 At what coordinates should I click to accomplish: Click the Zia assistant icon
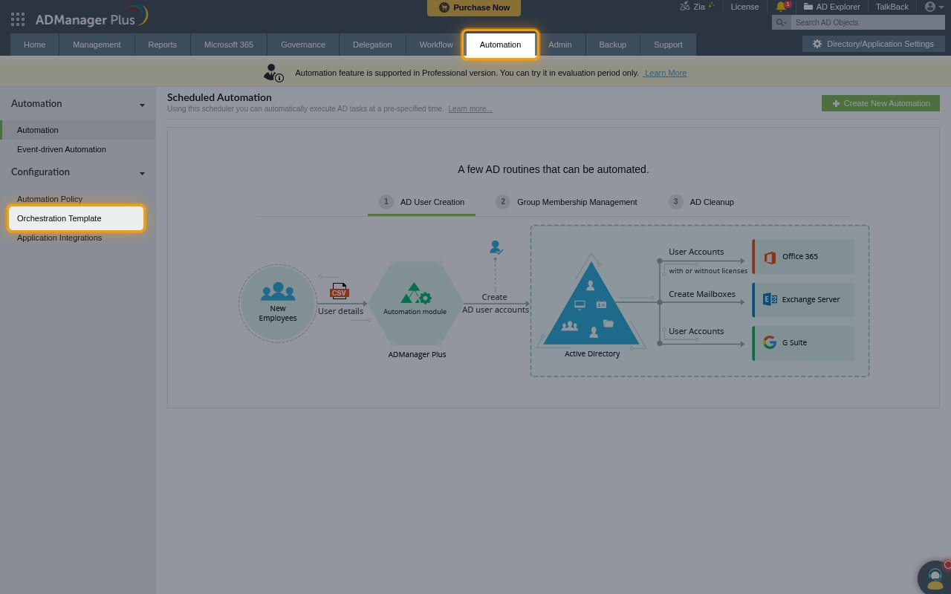pos(684,7)
